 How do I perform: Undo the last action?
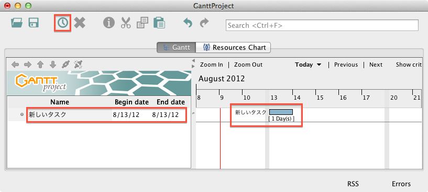[x=188, y=23]
